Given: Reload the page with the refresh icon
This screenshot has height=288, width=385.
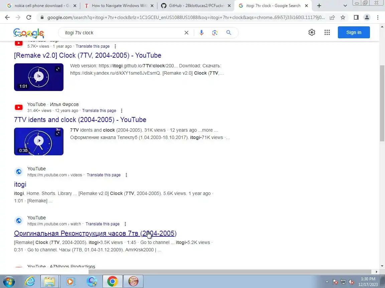Looking at the screenshot, I should [29, 17].
